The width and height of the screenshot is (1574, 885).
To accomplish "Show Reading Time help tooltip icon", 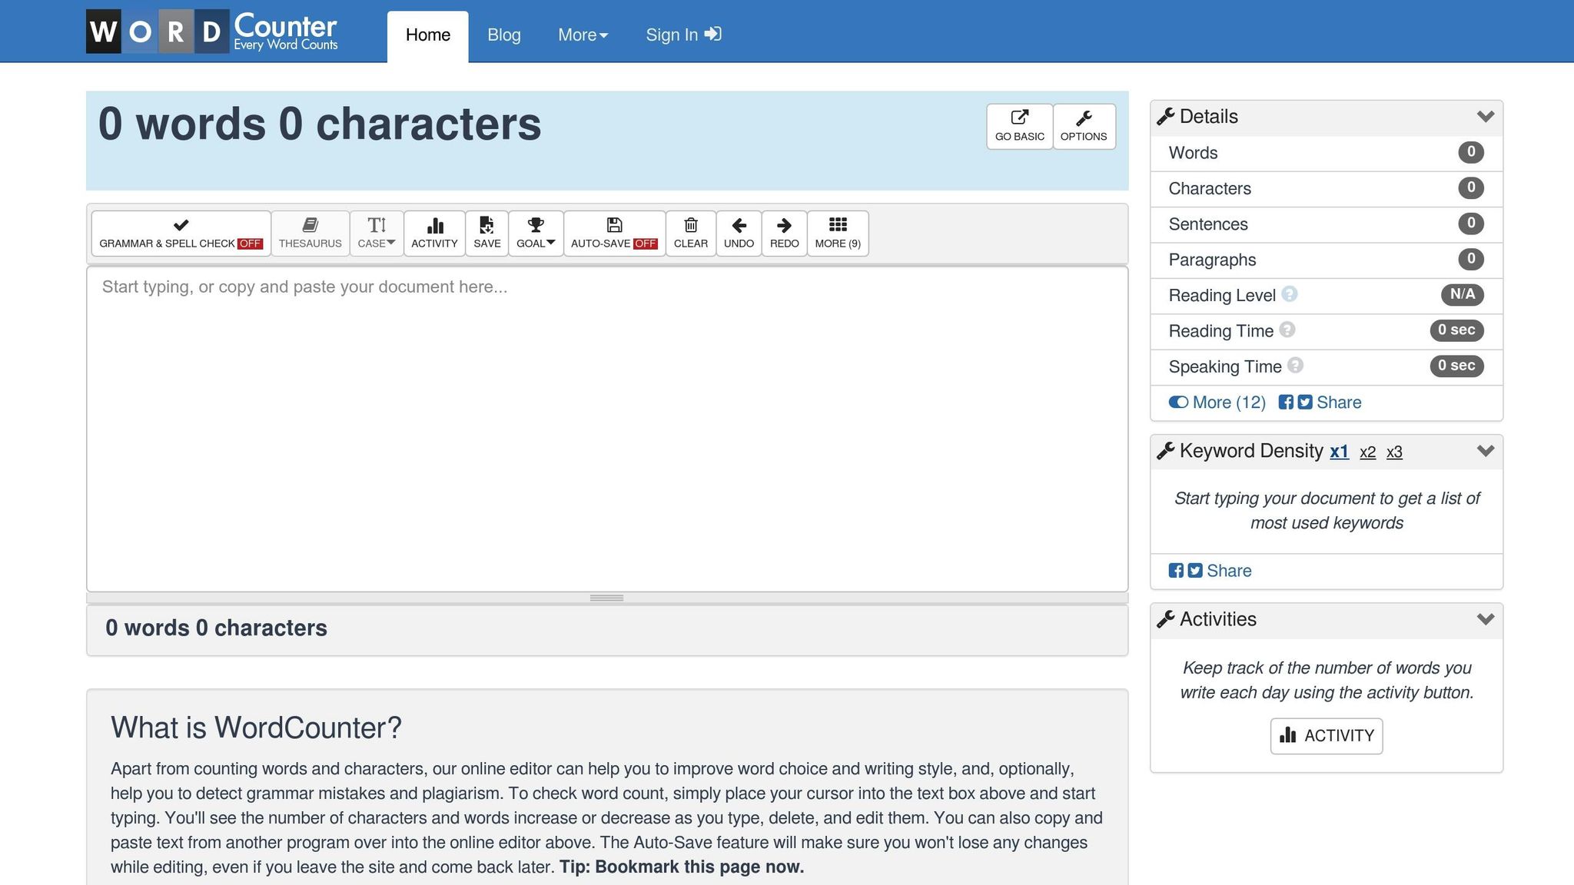I will (1287, 330).
